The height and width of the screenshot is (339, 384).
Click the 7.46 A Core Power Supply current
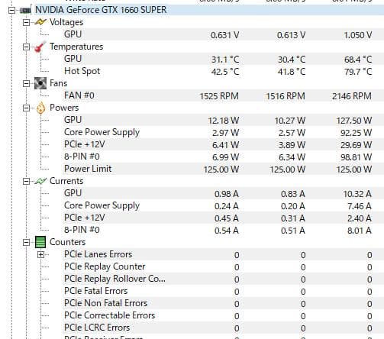click(360, 206)
